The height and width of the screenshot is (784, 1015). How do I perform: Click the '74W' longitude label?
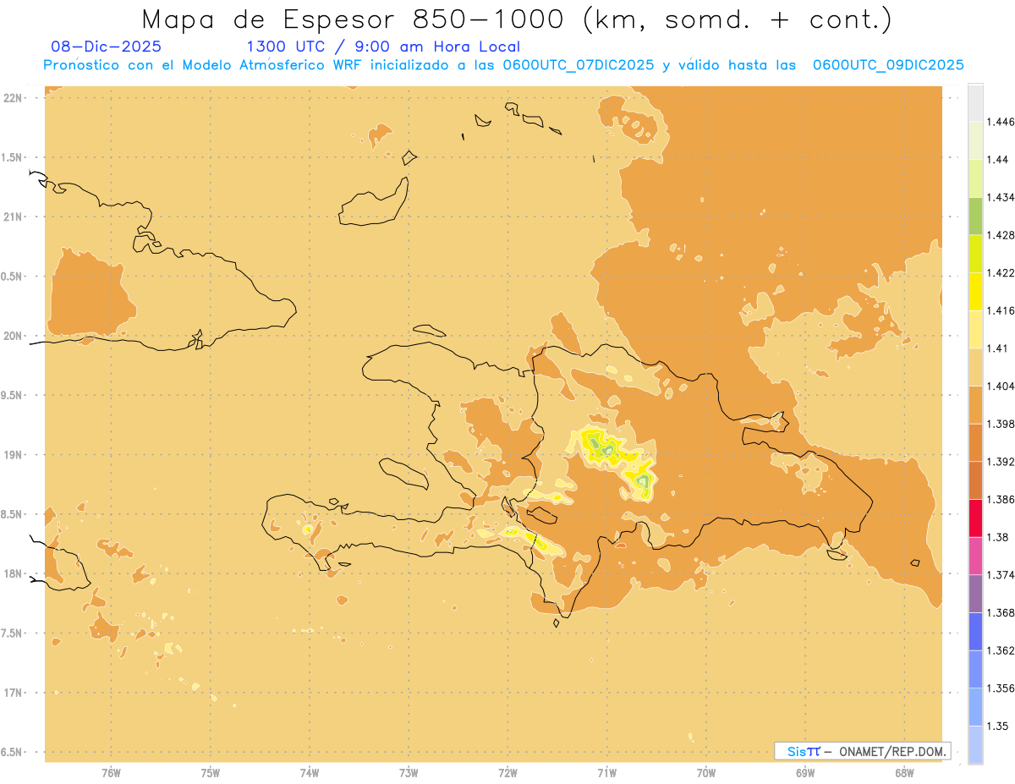[310, 773]
